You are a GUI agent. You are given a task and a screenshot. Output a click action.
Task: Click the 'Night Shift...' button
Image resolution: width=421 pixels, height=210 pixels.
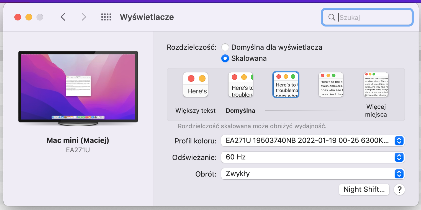pyautogui.click(x=364, y=190)
